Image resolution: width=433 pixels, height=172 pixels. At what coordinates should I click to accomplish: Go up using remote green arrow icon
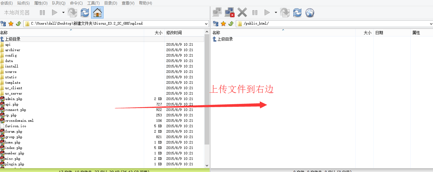tap(230, 24)
